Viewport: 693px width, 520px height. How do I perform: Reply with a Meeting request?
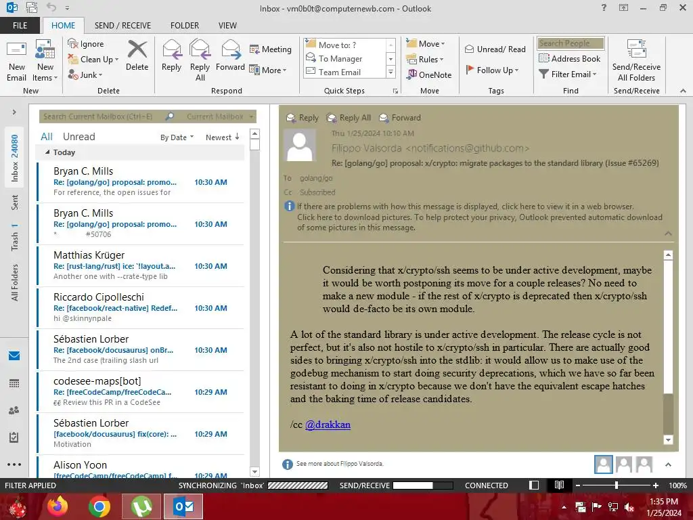tap(271, 49)
